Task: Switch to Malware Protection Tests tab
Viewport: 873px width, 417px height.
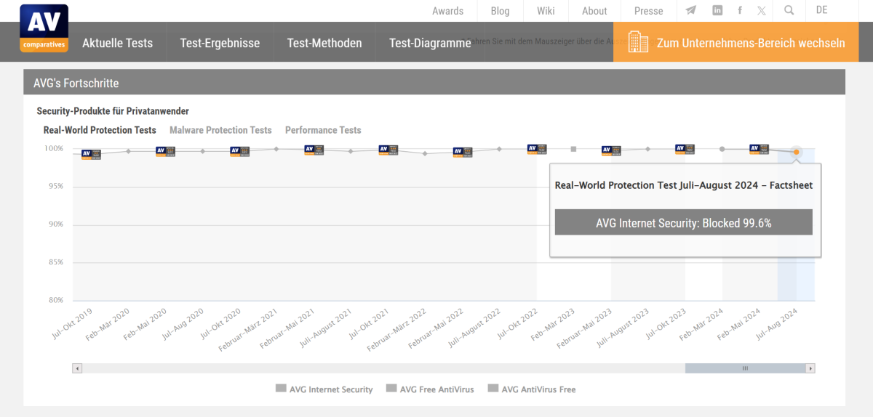Action: pos(220,130)
